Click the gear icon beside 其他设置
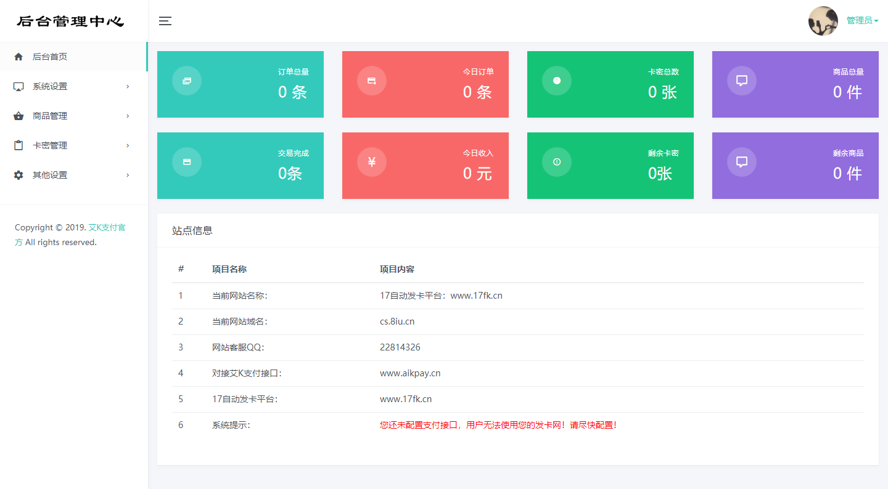Screen dimensions: 888x489 tap(18, 175)
